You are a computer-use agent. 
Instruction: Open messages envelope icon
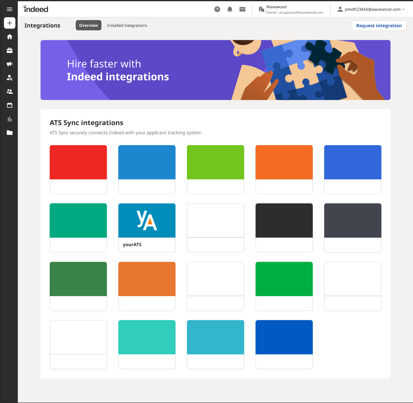click(242, 9)
